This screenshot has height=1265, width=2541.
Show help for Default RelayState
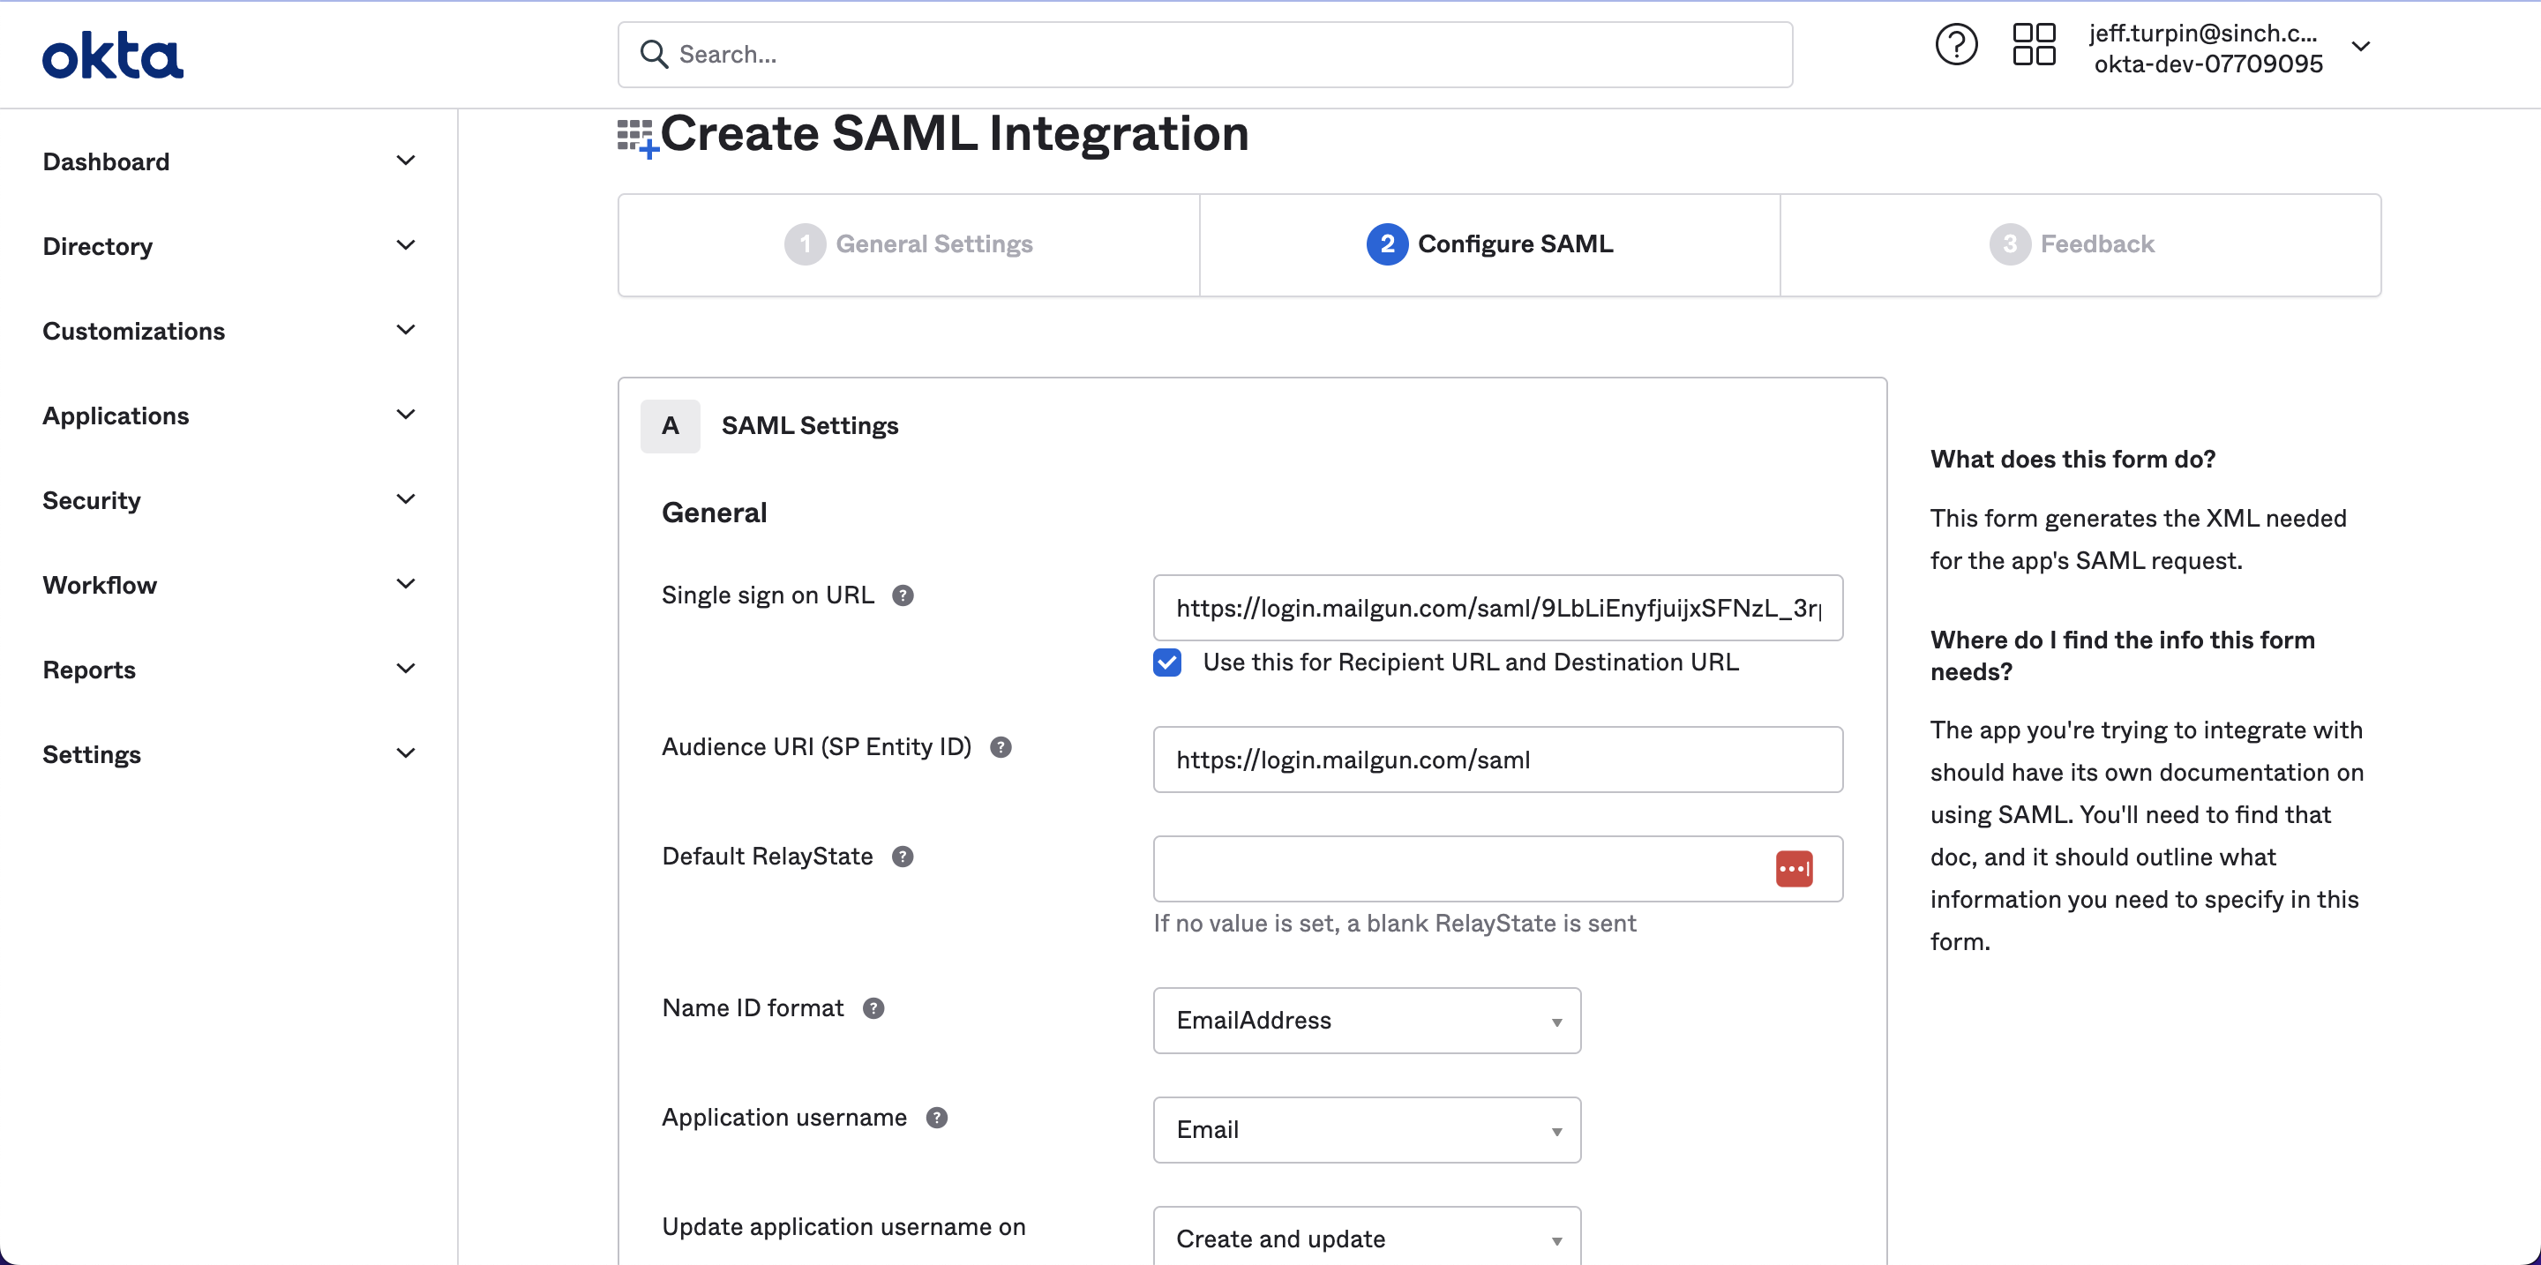click(x=903, y=857)
